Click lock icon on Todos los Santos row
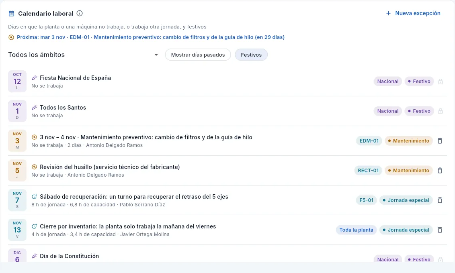455x273 pixels. (x=440, y=111)
